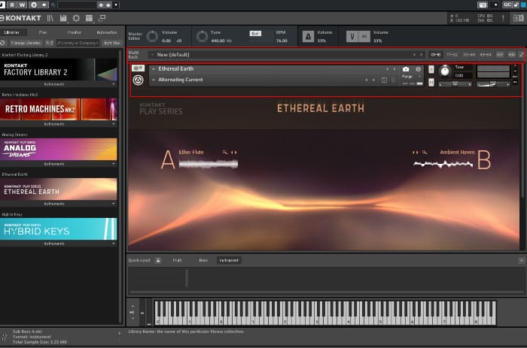Click the host R read automation button
The height and width of the screenshot is (348, 527).
(12, 5)
